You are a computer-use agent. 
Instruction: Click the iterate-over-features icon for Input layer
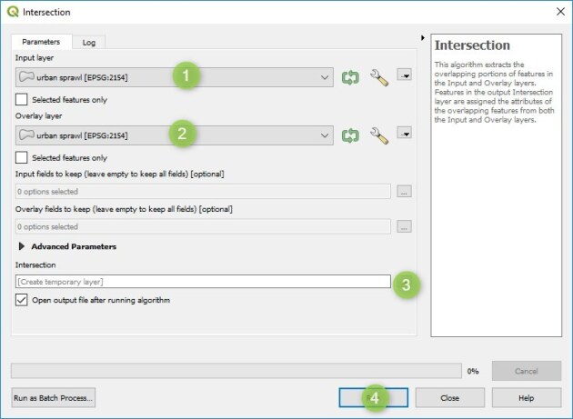[x=350, y=77]
